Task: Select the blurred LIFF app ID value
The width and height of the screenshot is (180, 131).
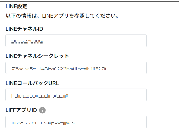Action: click(43, 123)
